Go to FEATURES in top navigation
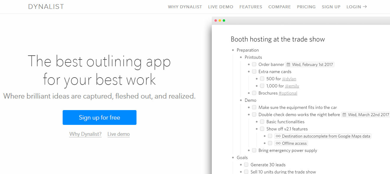This screenshot has width=390, height=174. [251, 7]
